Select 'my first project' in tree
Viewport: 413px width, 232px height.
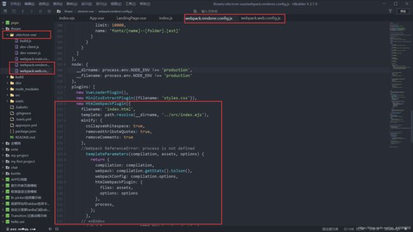coord(23,161)
